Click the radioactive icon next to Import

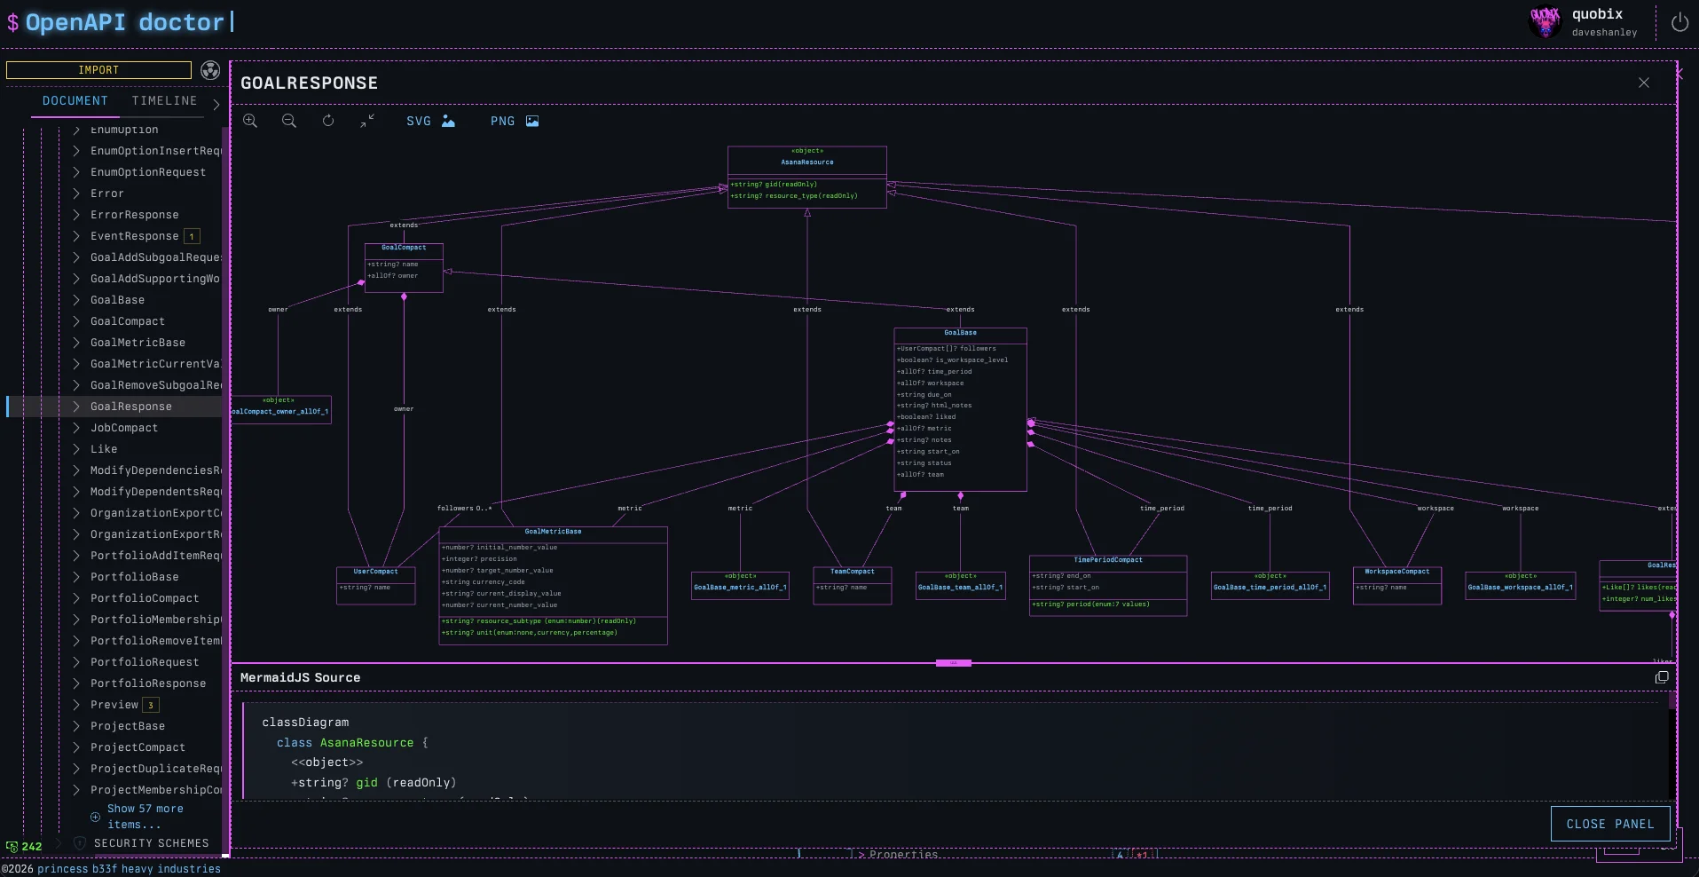210,70
